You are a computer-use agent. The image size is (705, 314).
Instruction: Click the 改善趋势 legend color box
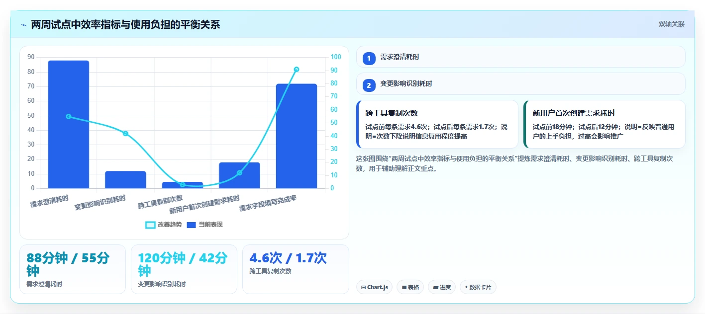tap(150, 225)
